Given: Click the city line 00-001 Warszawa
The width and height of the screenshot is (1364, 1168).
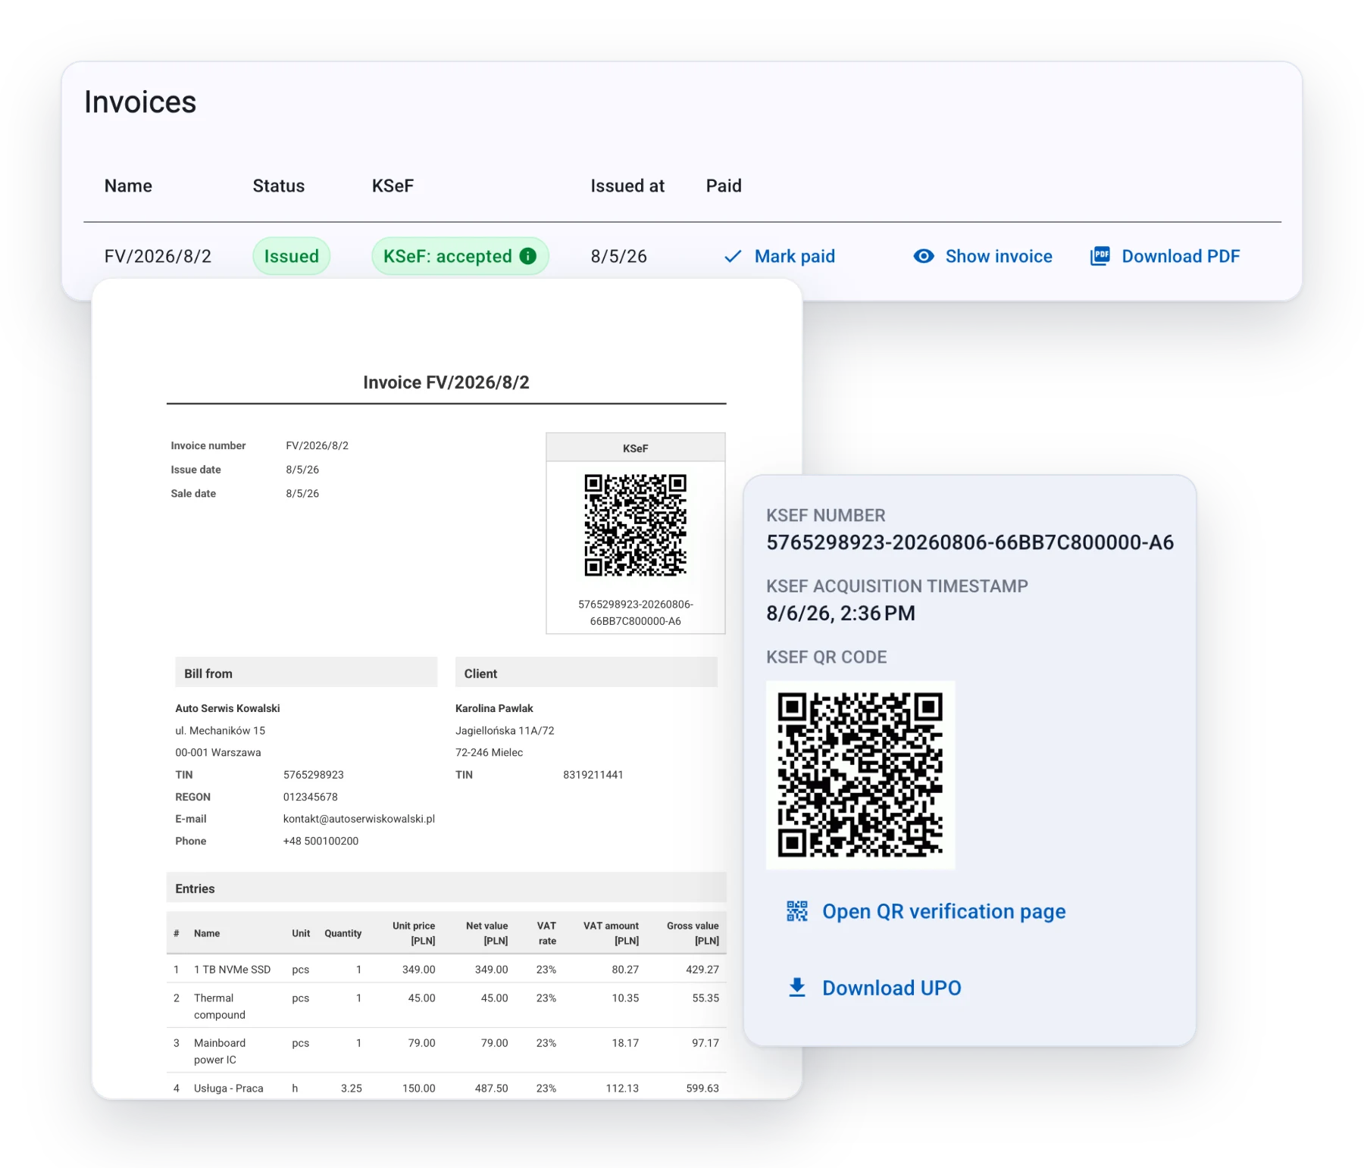Looking at the screenshot, I should click(218, 753).
